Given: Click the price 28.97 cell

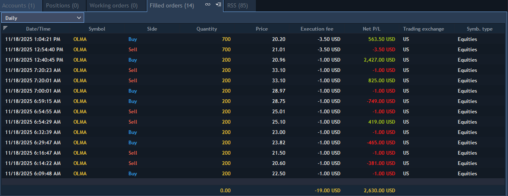Looking at the screenshot, I should click(x=279, y=91).
